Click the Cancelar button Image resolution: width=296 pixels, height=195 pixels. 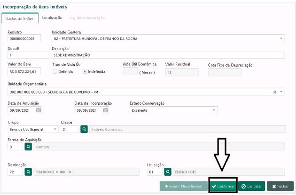click(251, 187)
